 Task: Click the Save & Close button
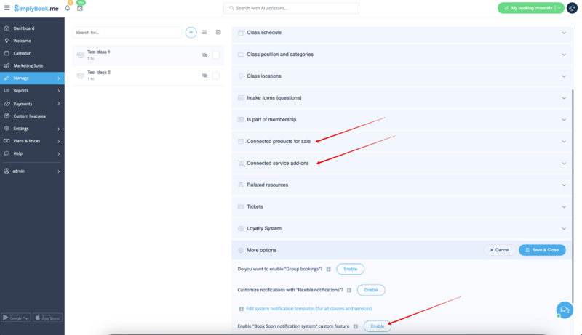pyautogui.click(x=541, y=250)
